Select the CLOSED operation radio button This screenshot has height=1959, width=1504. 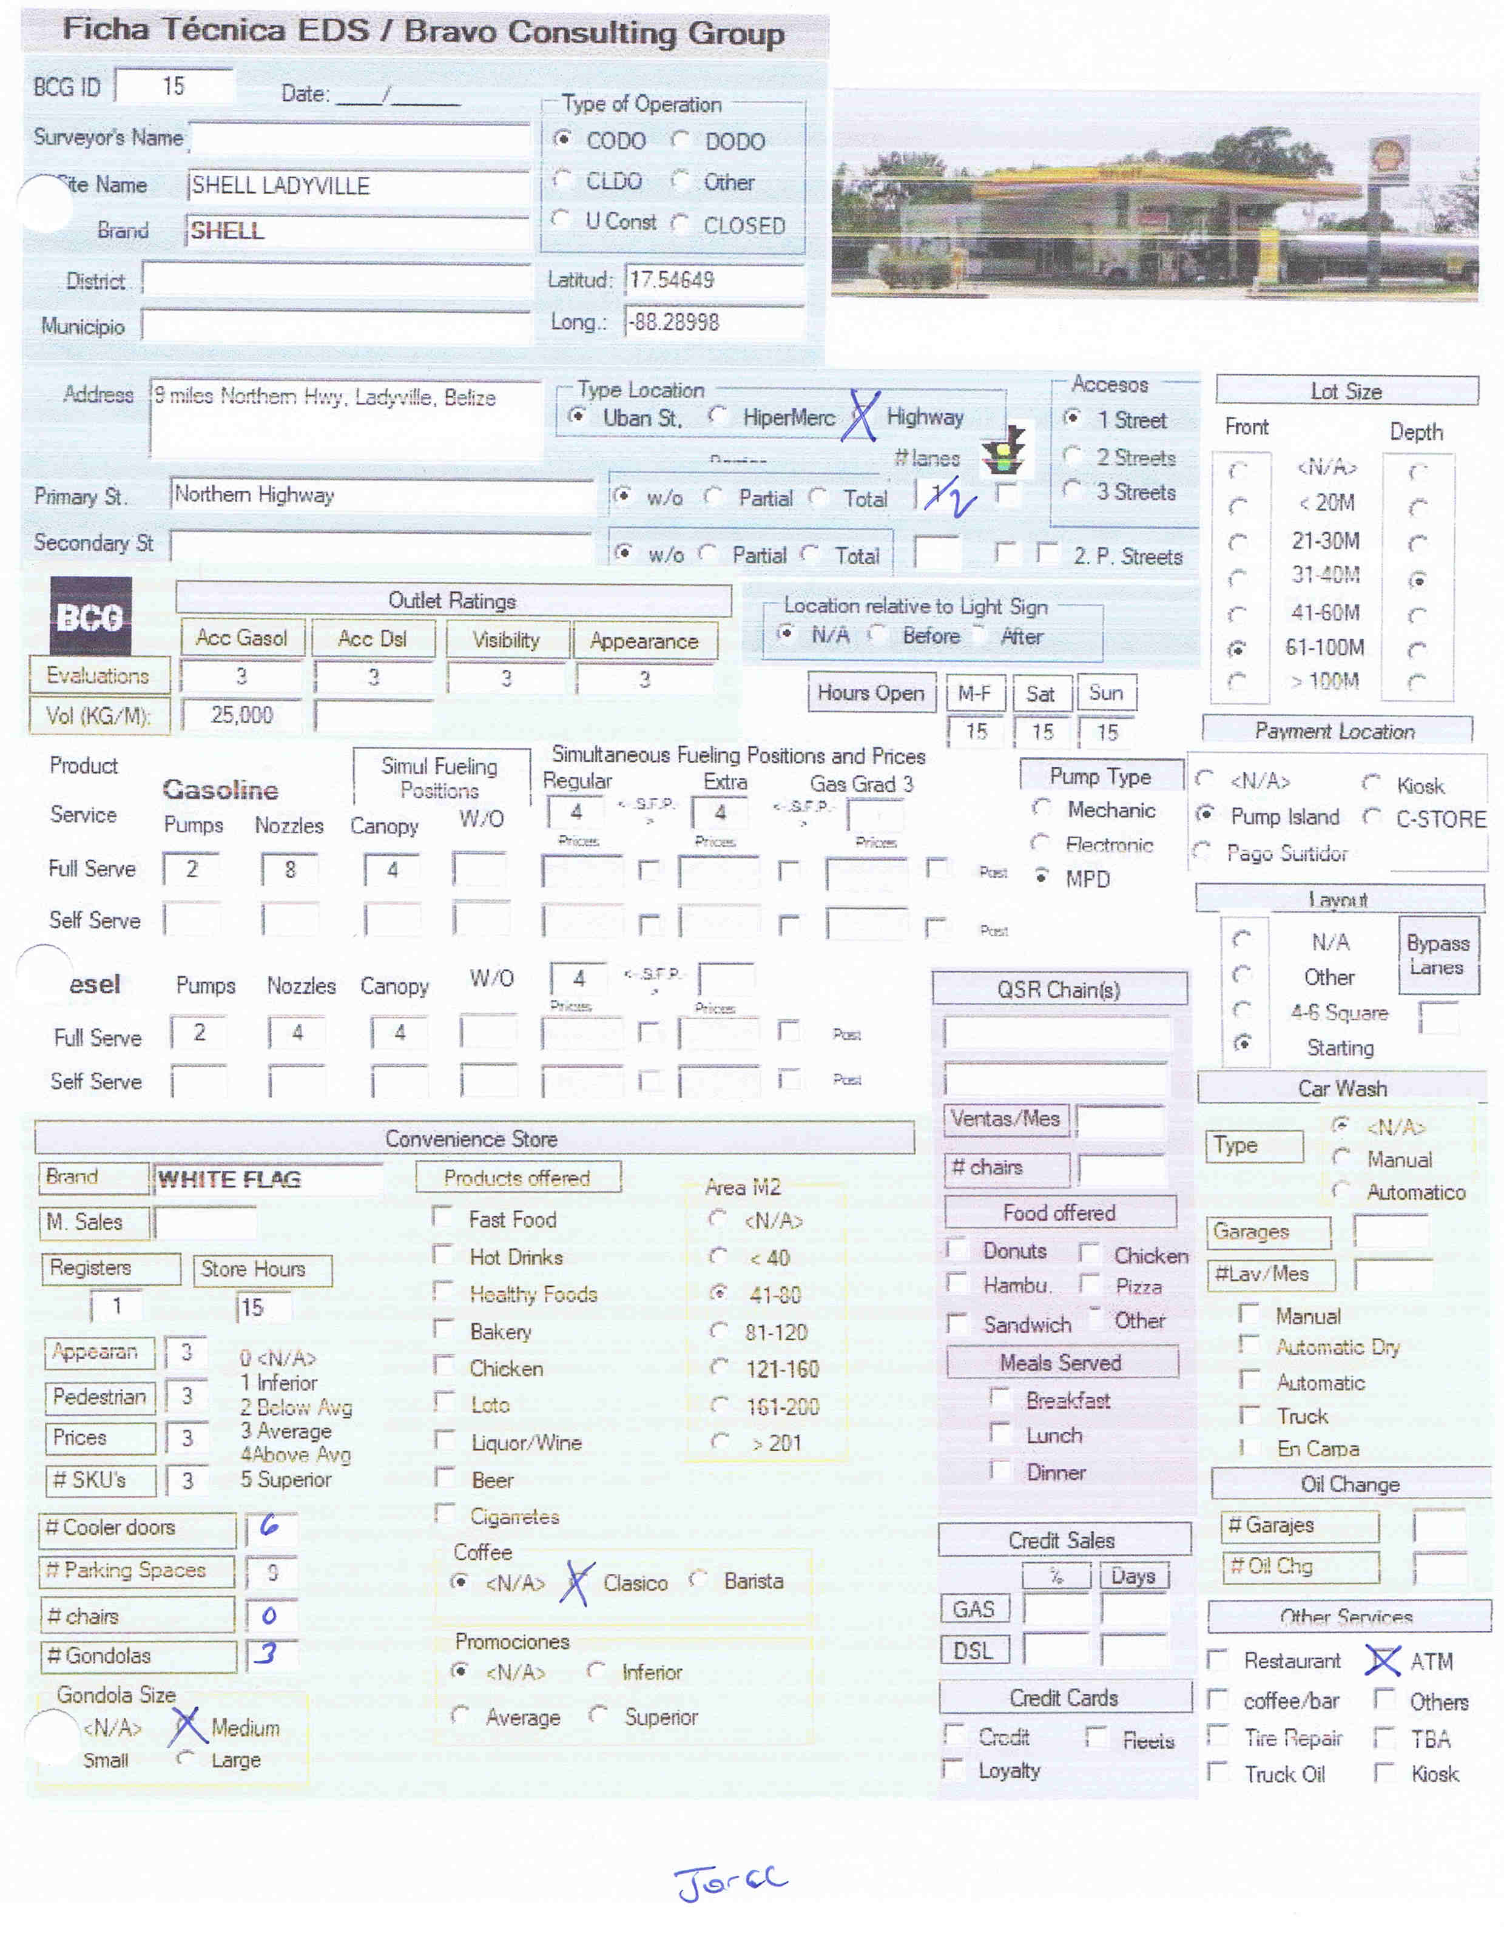click(x=680, y=224)
